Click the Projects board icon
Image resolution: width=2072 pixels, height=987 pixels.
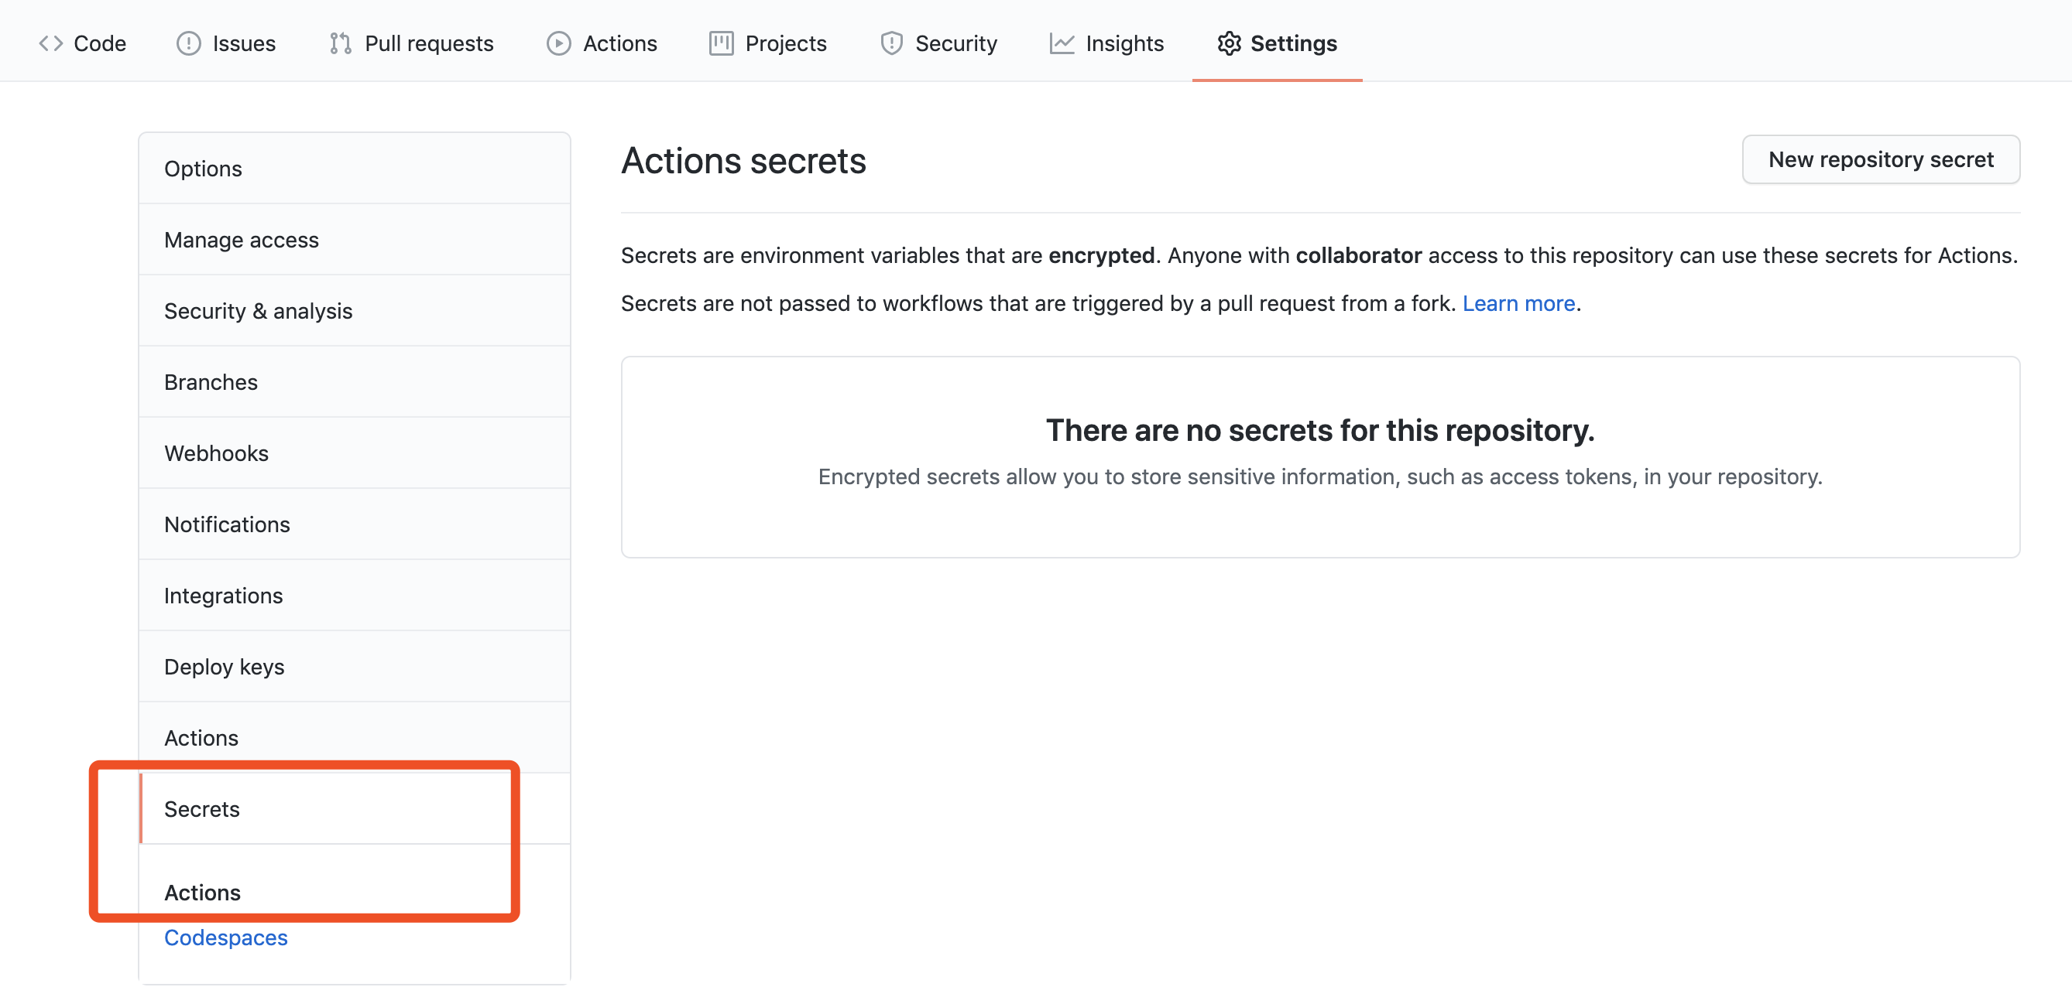point(721,43)
